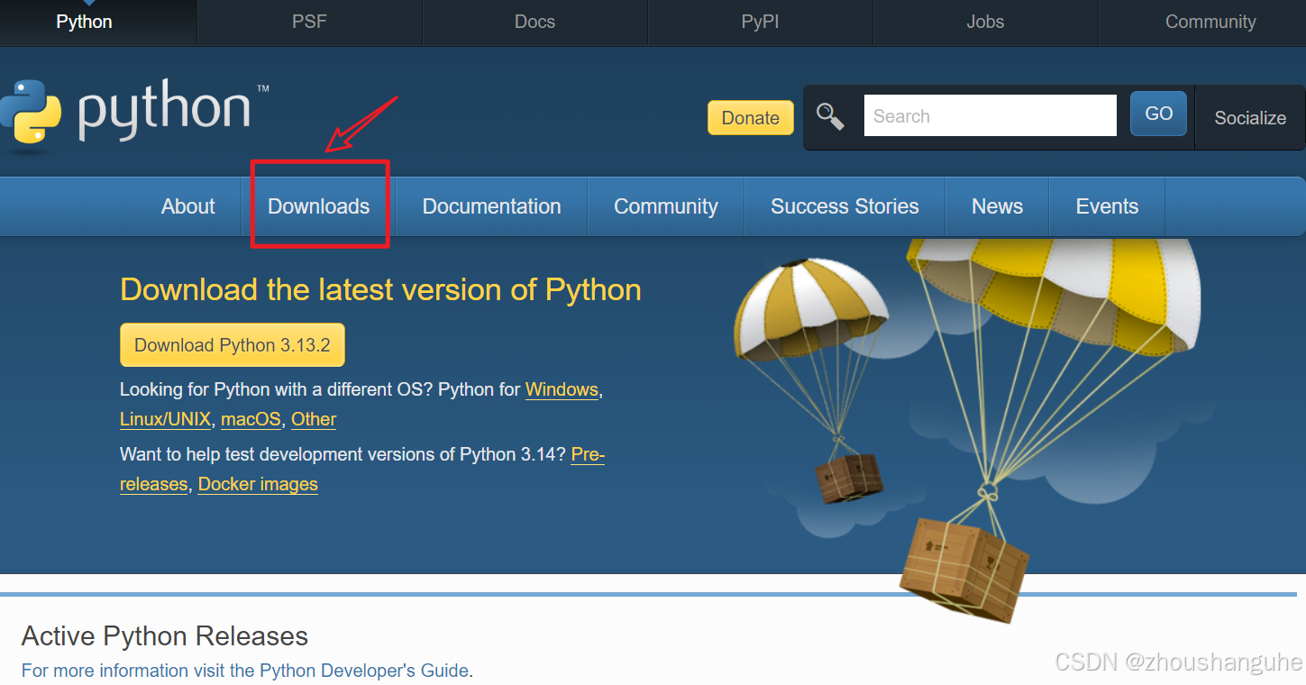Focus the Search input field
This screenshot has height=685, width=1306.
(x=990, y=115)
